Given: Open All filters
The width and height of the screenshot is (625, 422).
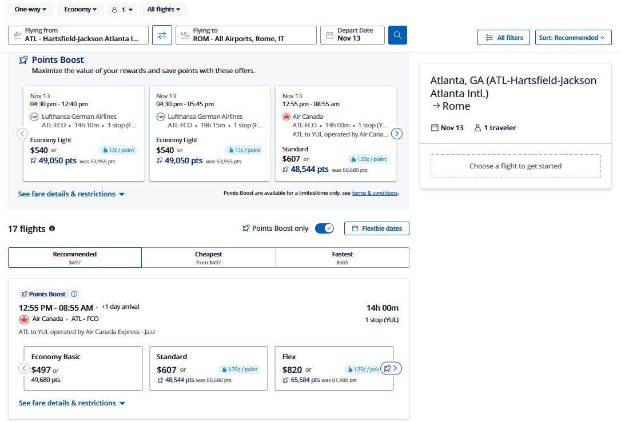Looking at the screenshot, I should [x=504, y=38].
